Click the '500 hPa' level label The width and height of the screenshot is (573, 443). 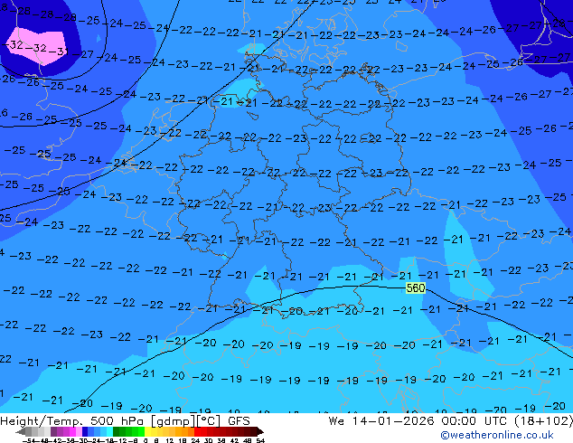point(118,421)
